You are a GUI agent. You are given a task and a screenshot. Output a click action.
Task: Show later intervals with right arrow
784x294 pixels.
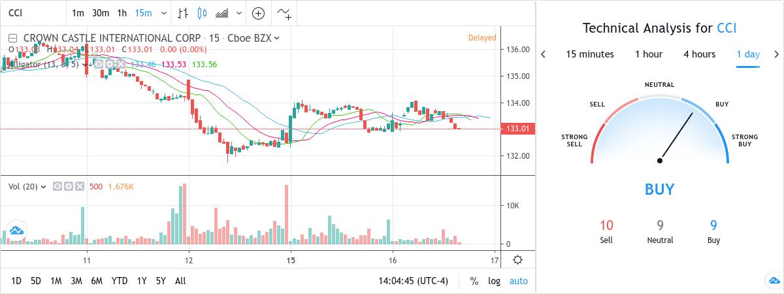click(x=776, y=54)
